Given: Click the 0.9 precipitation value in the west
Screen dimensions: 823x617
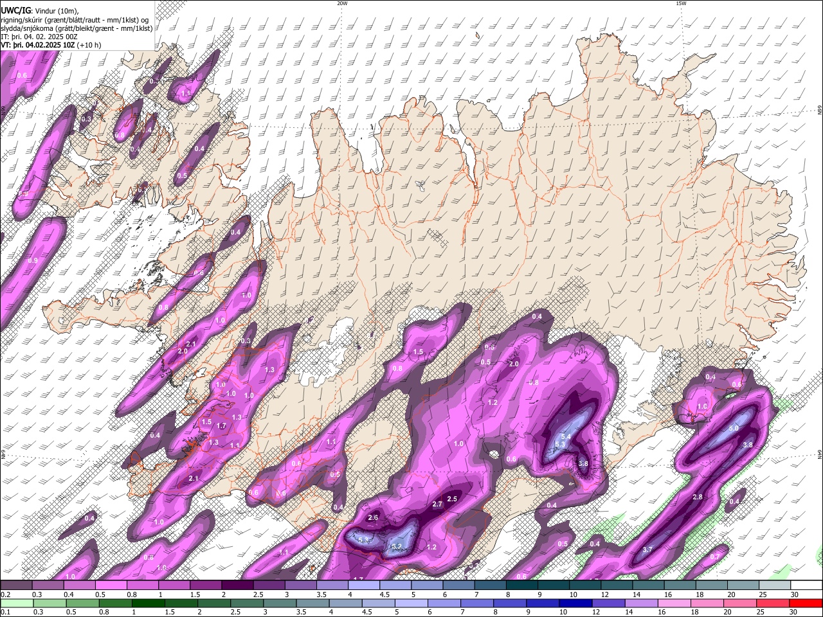Looking at the screenshot, I should click(33, 260).
